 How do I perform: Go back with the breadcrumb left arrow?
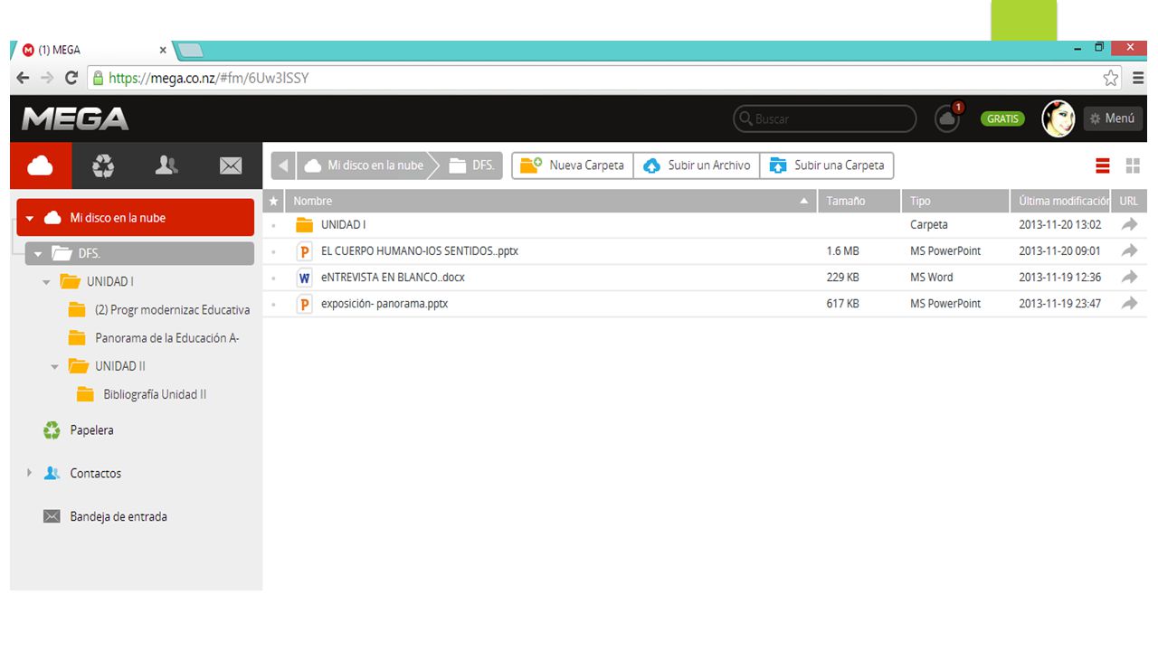tap(283, 165)
